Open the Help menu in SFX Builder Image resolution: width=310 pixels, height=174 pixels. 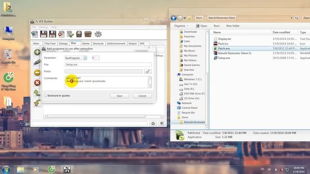click(x=54, y=27)
